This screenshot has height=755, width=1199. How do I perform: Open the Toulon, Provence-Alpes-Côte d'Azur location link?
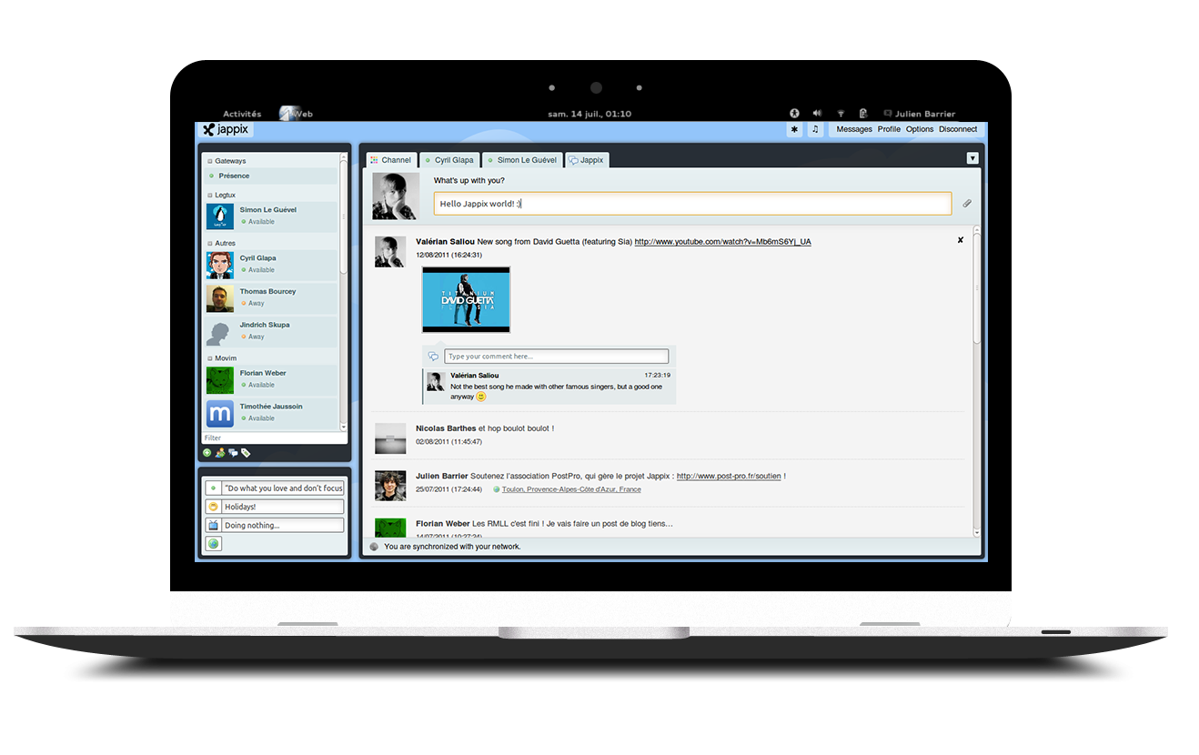571,489
